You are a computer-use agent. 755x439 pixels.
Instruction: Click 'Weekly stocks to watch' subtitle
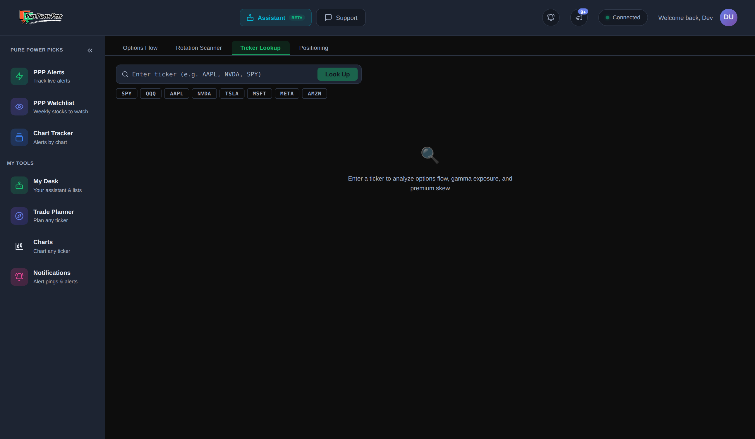click(x=61, y=112)
